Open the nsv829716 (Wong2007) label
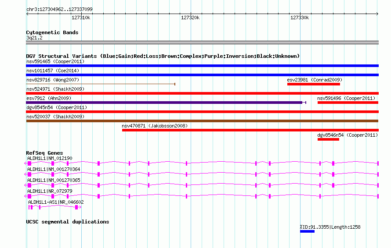The width and height of the screenshot is (391, 248). point(53,80)
